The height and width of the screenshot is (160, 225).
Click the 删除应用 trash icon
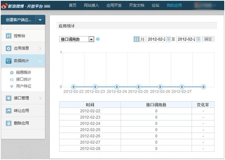(x=9, y=123)
